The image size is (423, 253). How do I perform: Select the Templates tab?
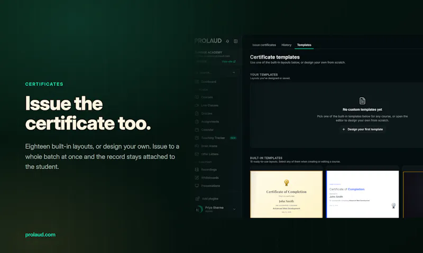tap(304, 45)
